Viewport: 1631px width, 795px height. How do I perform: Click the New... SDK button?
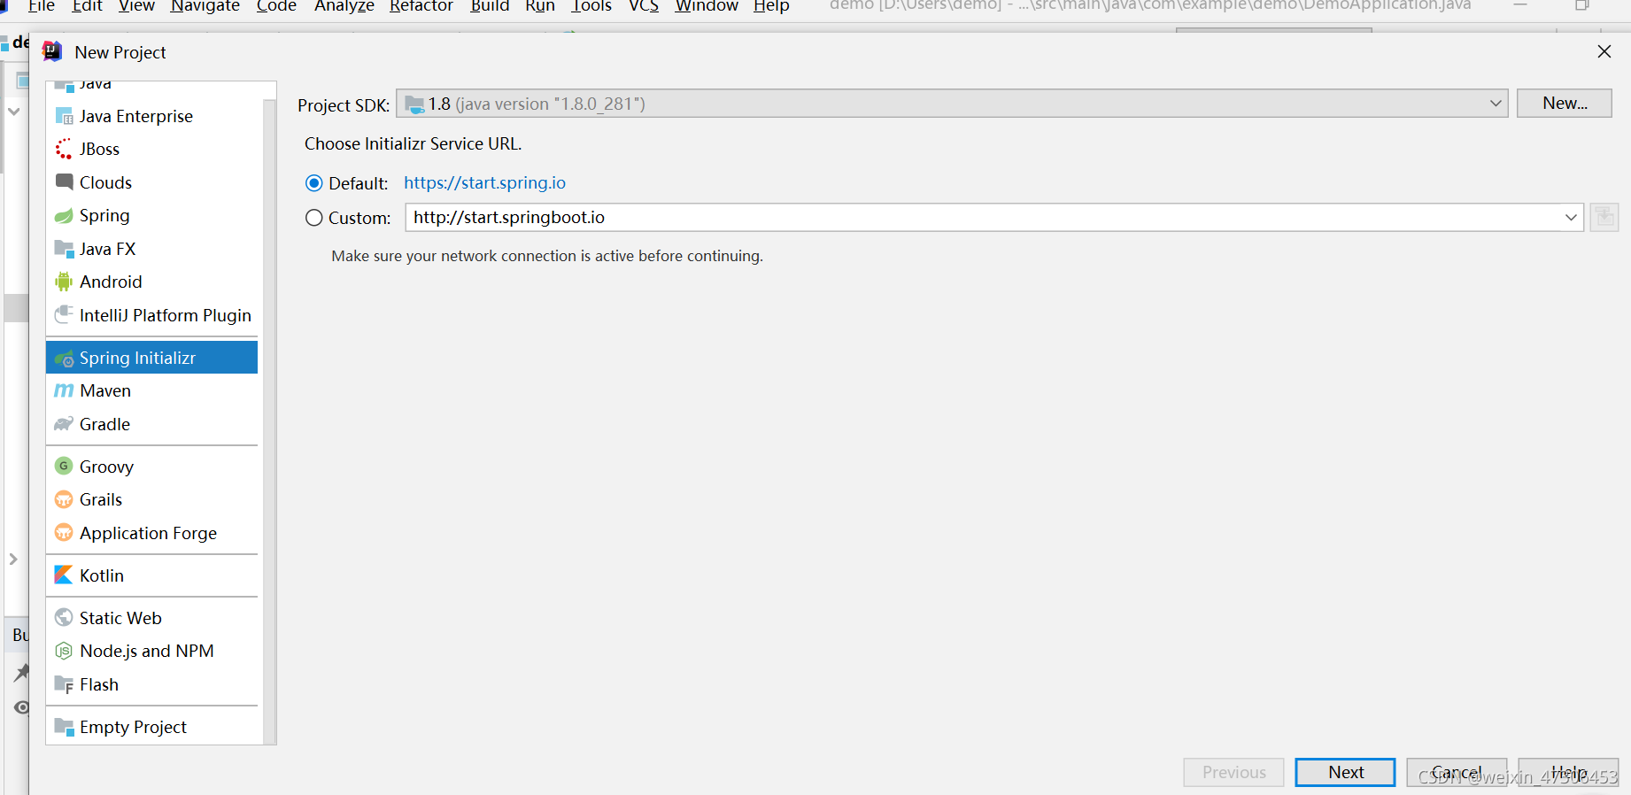click(1565, 103)
